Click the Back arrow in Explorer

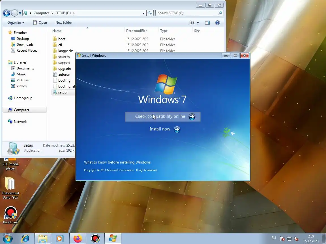point(7,13)
